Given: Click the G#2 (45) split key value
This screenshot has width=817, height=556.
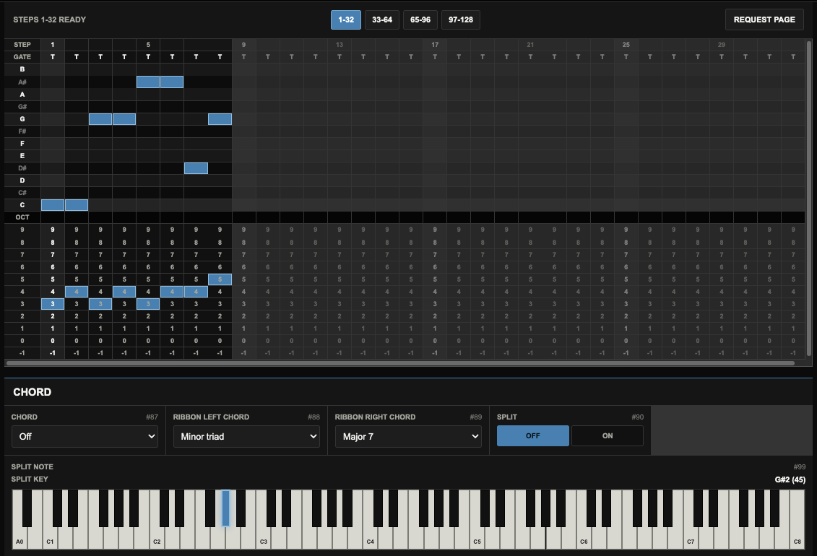Looking at the screenshot, I should click(x=790, y=479).
